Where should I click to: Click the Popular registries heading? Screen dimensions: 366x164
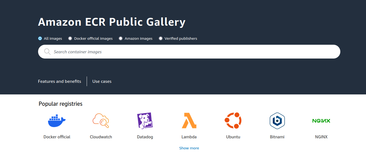click(x=60, y=104)
